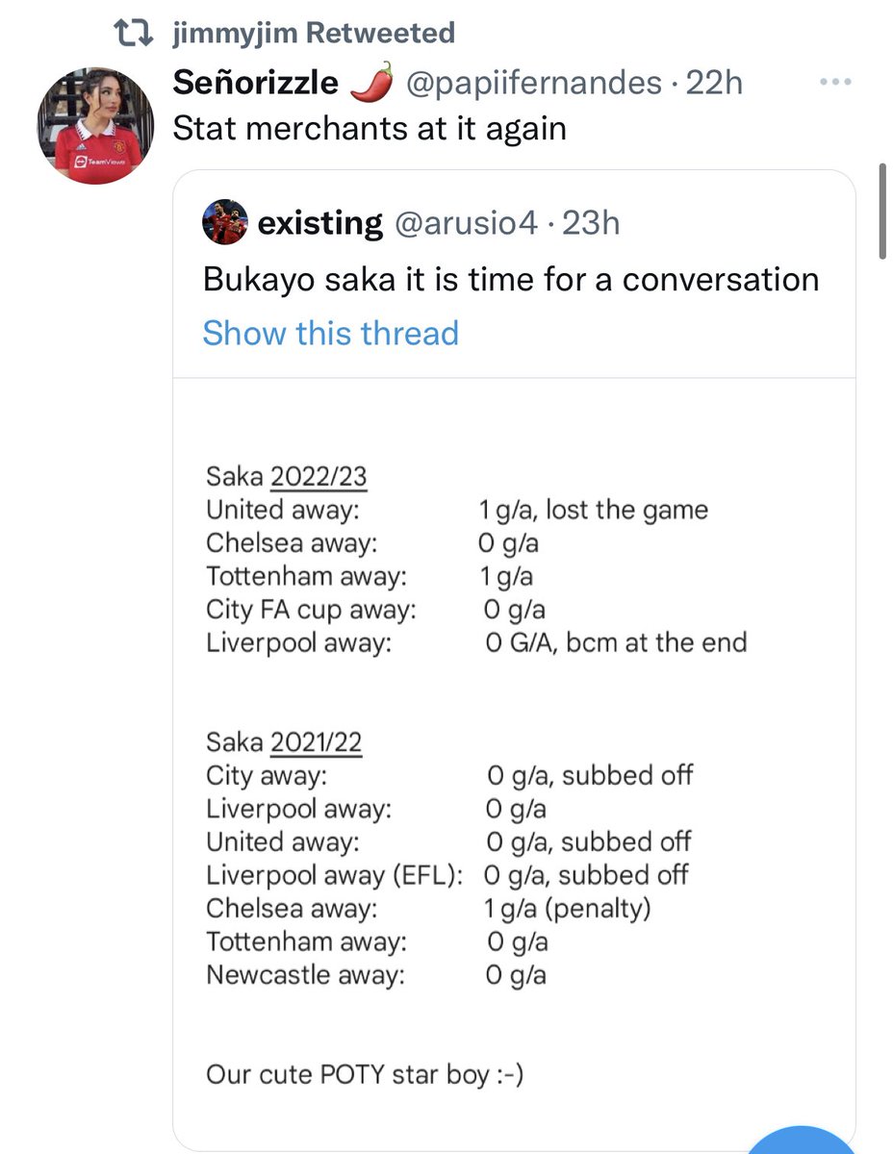893x1154 pixels.
Task: Open the 'Stat merchants at it again' tweet text
Action: [x=369, y=128]
